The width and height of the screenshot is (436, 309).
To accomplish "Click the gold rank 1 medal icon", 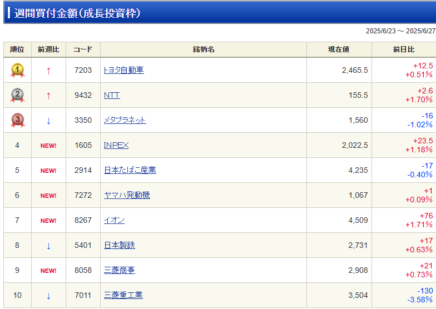I will point(17,70).
